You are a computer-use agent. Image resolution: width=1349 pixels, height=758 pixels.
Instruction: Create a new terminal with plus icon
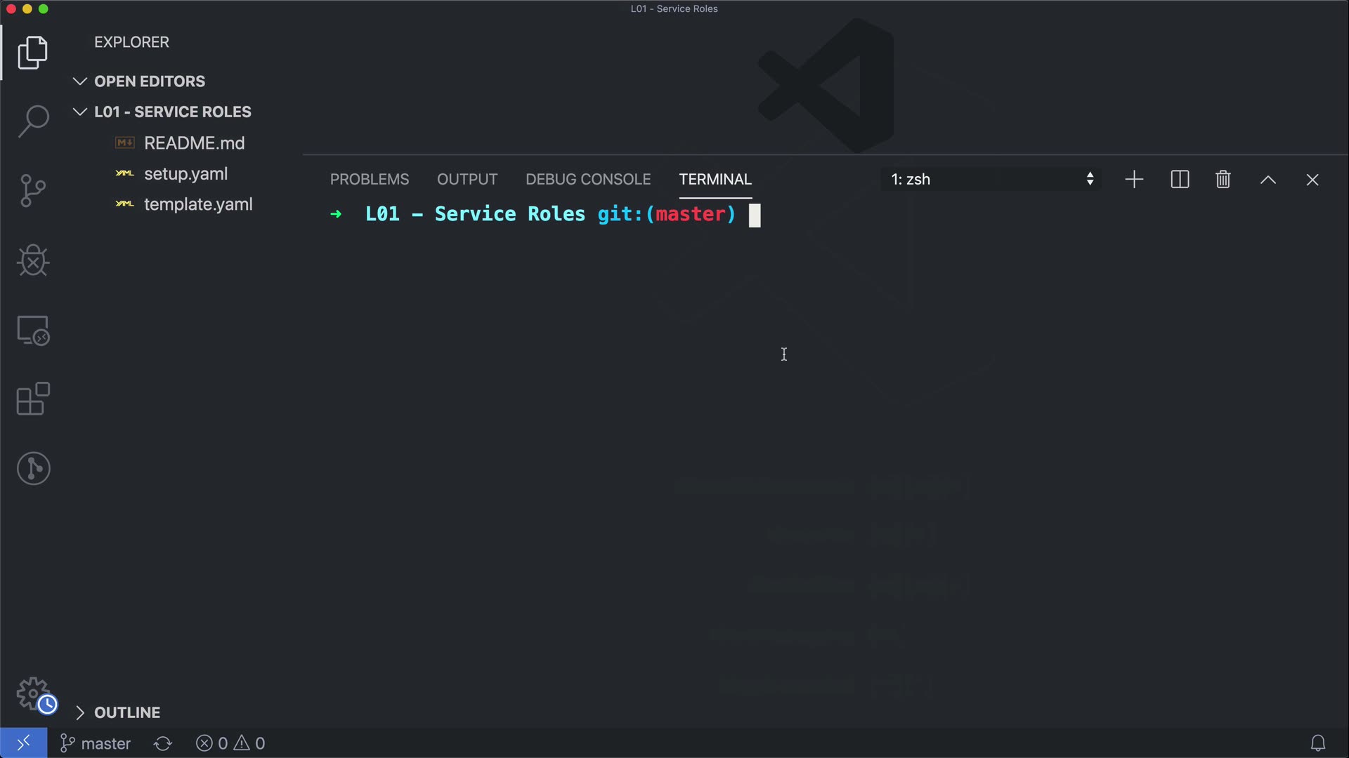pyautogui.click(x=1134, y=180)
